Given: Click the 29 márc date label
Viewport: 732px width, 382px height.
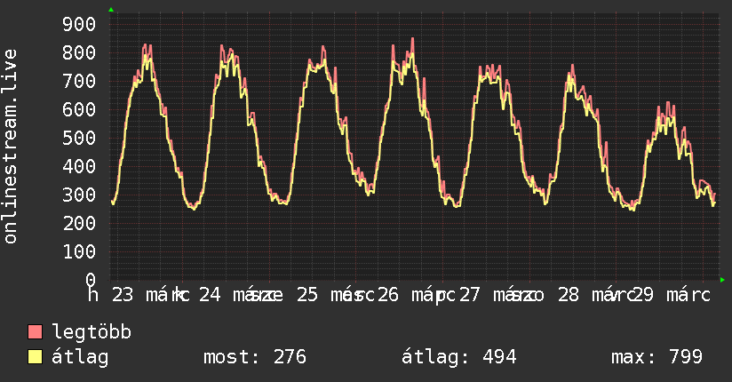Looking at the screenshot, I should [672, 295].
